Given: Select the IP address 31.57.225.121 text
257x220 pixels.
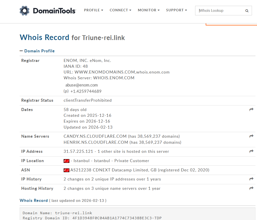Looking at the screenshot, I should [x=78, y=152].
